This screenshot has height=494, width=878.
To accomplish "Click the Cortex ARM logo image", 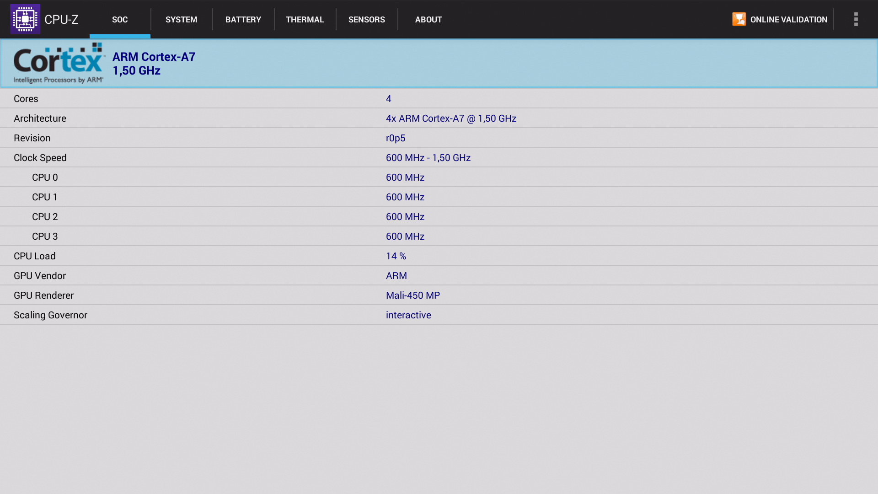I will click(59, 63).
